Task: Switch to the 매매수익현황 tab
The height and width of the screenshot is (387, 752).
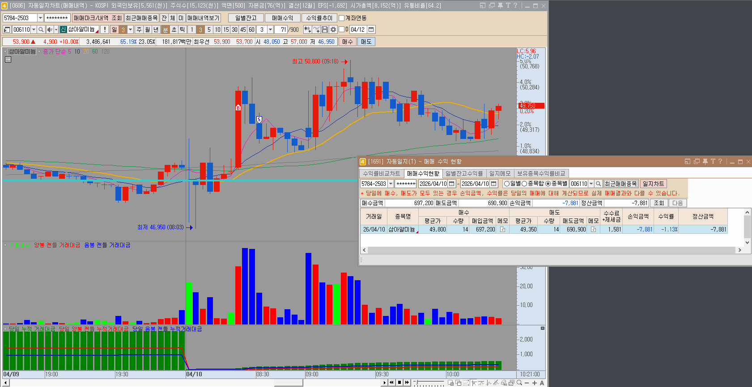Action: coord(423,173)
